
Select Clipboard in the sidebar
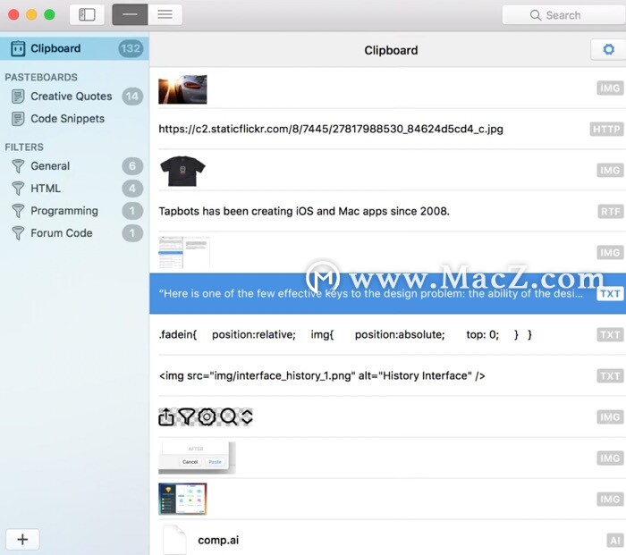74,48
